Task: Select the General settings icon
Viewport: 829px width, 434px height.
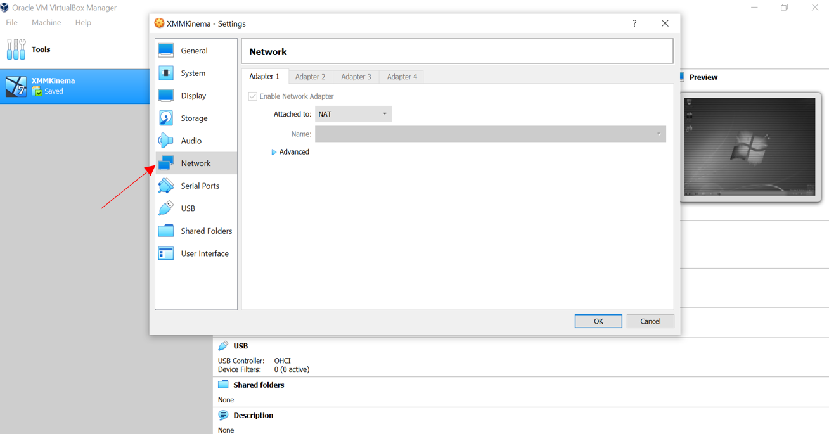Action: pyautogui.click(x=166, y=50)
